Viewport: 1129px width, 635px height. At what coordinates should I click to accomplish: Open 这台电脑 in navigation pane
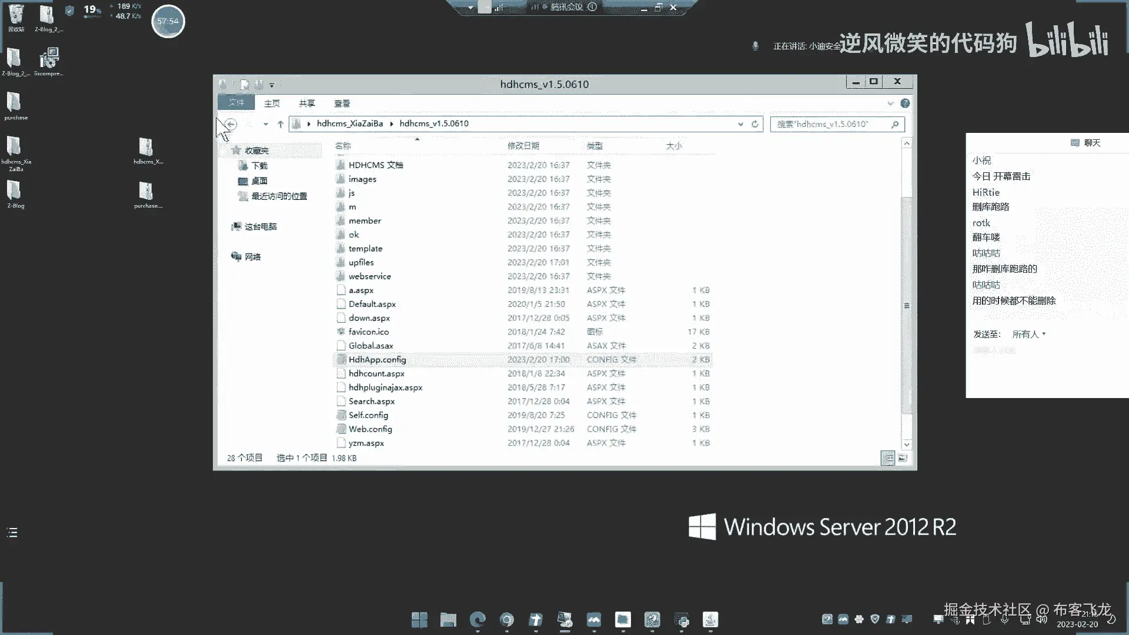[260, 226]
